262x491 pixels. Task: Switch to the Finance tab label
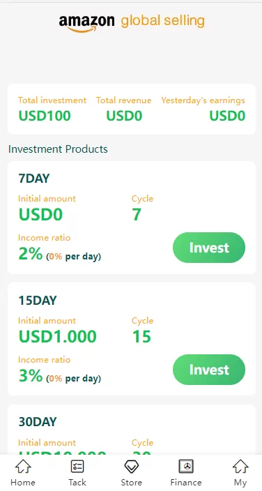(x=186, y=482)
